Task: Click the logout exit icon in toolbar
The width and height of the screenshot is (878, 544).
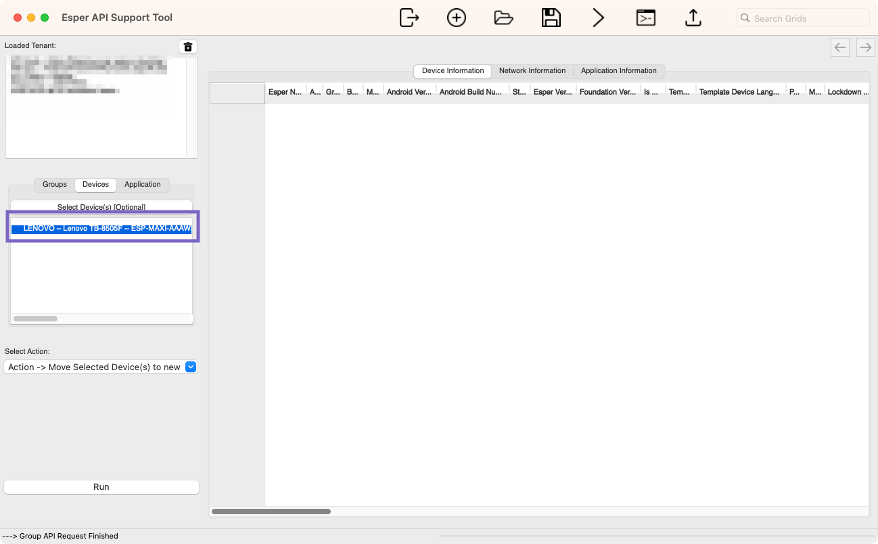Action: (x=409, y=18)
